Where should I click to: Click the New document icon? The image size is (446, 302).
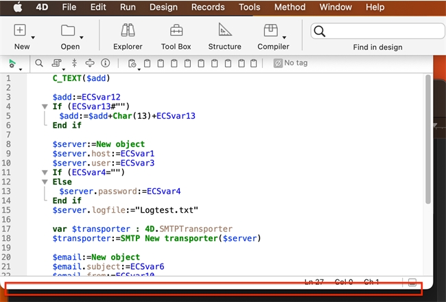[21, 31]
